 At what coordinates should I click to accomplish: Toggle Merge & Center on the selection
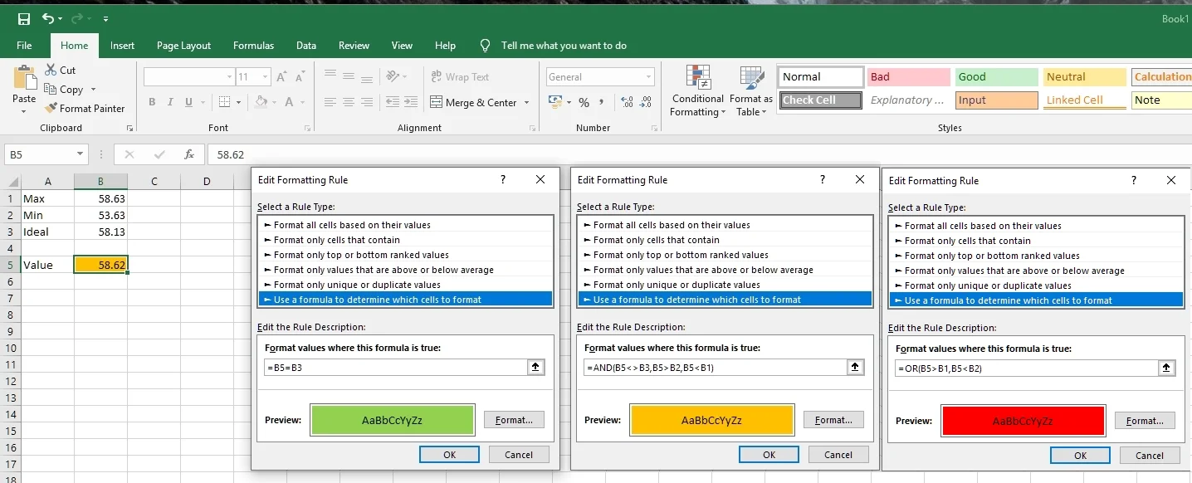tap(474, 102)
